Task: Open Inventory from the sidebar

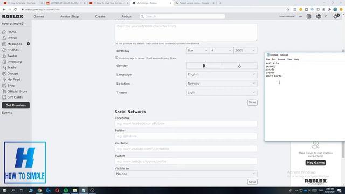Action: pyautogui.click(x=12, y=62)
